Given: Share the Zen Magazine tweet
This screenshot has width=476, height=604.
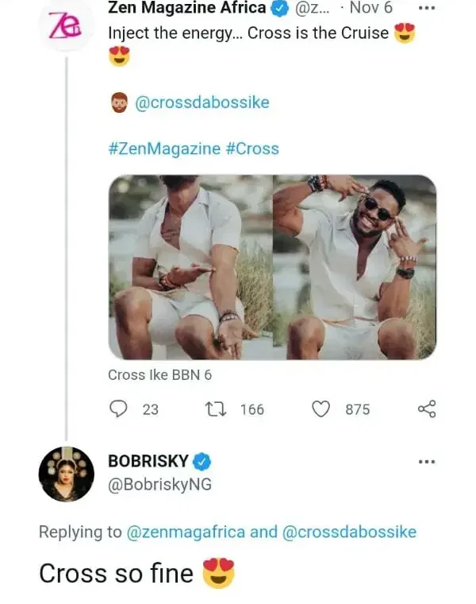Looking at the screenshot, I should click(x=427, y=408).
